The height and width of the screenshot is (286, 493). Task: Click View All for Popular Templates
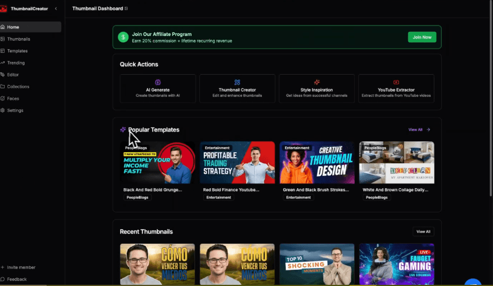point(419,130)
